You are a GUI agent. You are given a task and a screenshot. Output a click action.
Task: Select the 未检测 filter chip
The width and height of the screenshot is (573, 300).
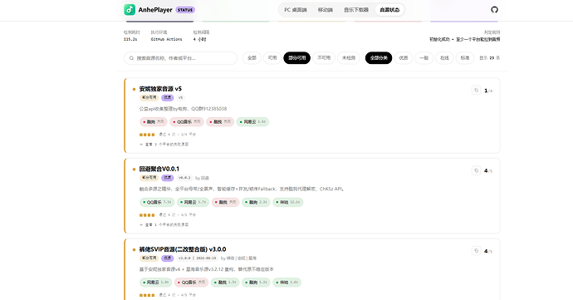pyautogui.click(x=349, y=58)
